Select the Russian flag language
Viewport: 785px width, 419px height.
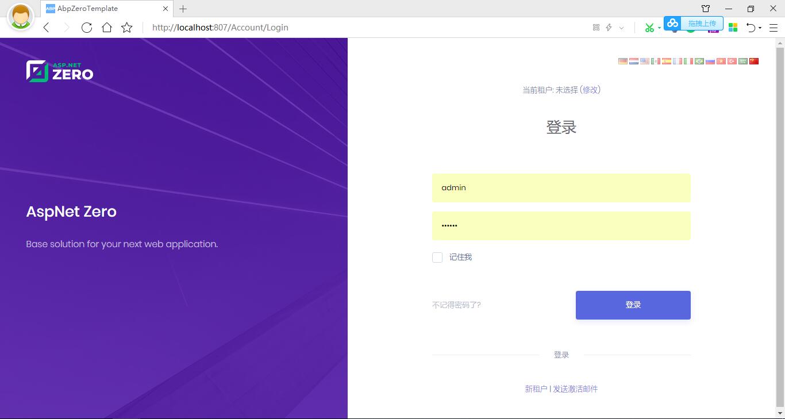pos(710,61)
